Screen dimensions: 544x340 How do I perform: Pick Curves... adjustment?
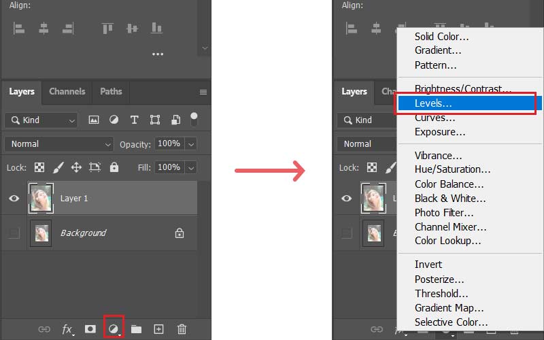435,118
